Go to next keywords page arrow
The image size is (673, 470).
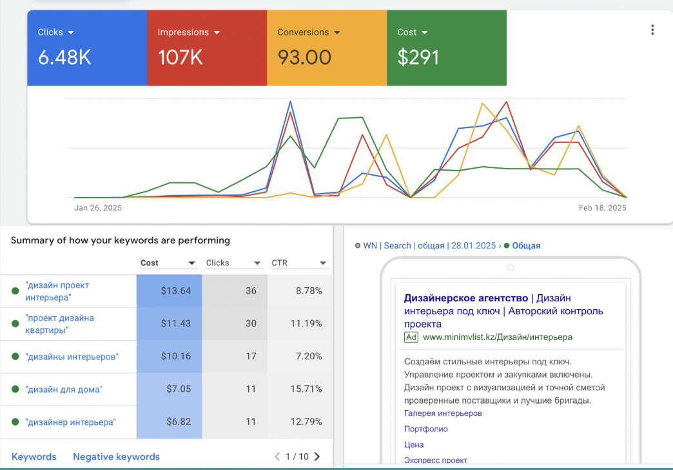(317, 456)
